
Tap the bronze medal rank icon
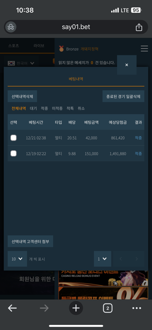[61, 49]
